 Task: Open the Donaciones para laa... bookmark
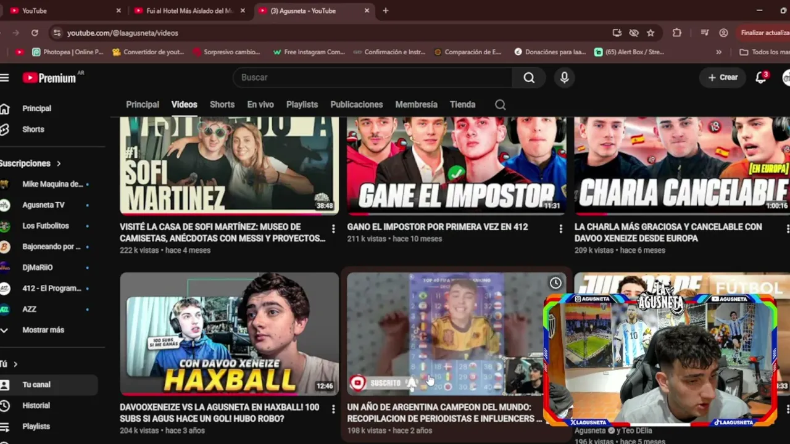(550, 52)
